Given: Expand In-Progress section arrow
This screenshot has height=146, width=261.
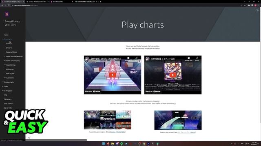Looking at the screenshot, I should 3,91.
